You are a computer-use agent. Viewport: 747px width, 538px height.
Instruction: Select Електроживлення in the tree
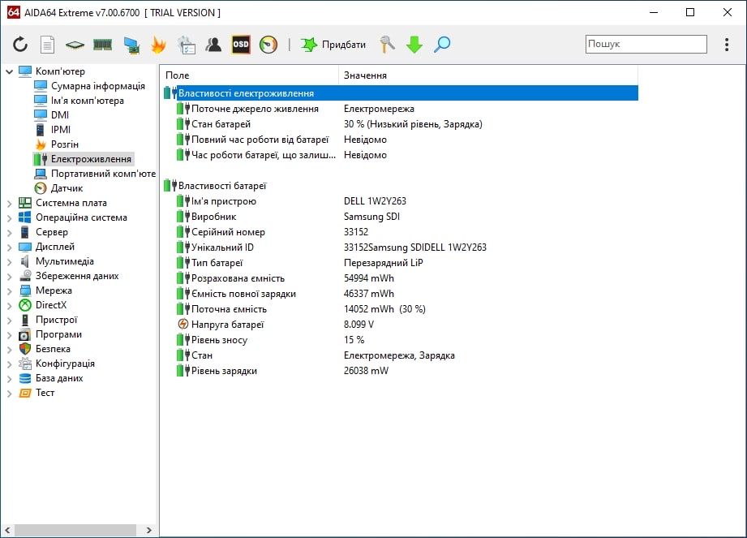click(91, 159)
